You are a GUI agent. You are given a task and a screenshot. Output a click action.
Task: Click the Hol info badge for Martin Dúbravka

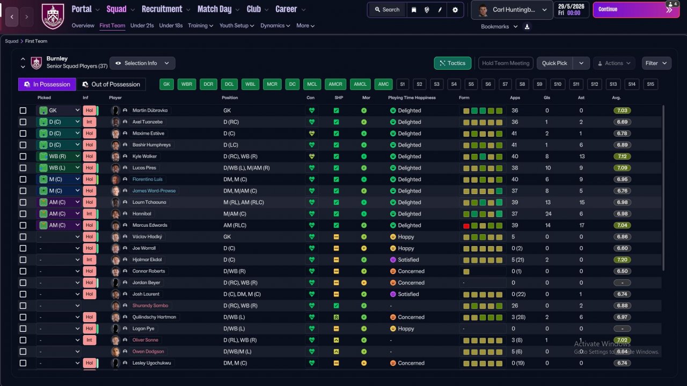[x=89, y=110]
